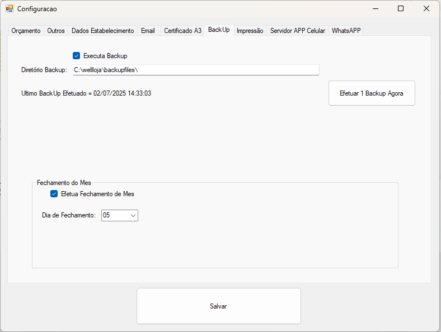The image size is (441, 332).
Task: Open the Dados Estabelecimento tab
Action: click(x=102, y=31)
